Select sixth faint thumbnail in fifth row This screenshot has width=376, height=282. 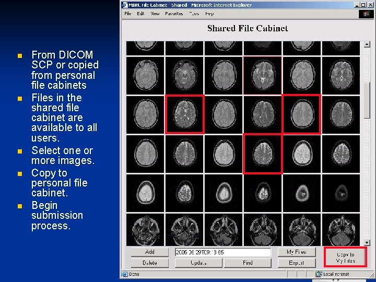(341, 193)
